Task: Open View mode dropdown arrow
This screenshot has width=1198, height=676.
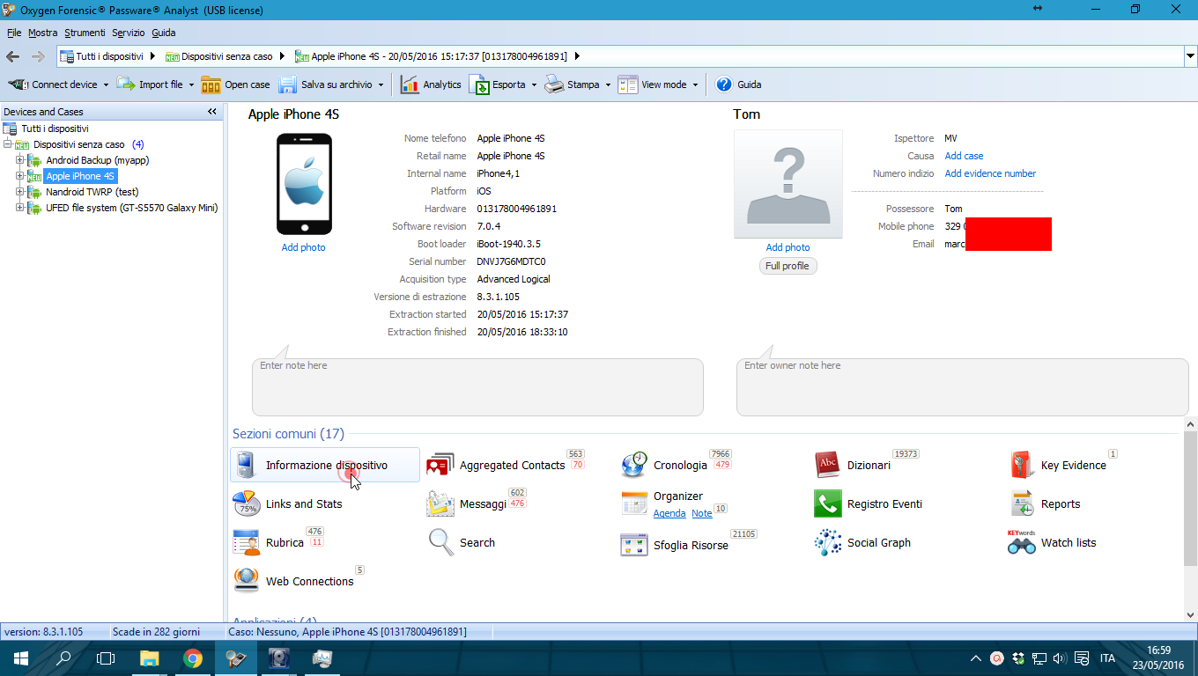Action: coord(695,85)
